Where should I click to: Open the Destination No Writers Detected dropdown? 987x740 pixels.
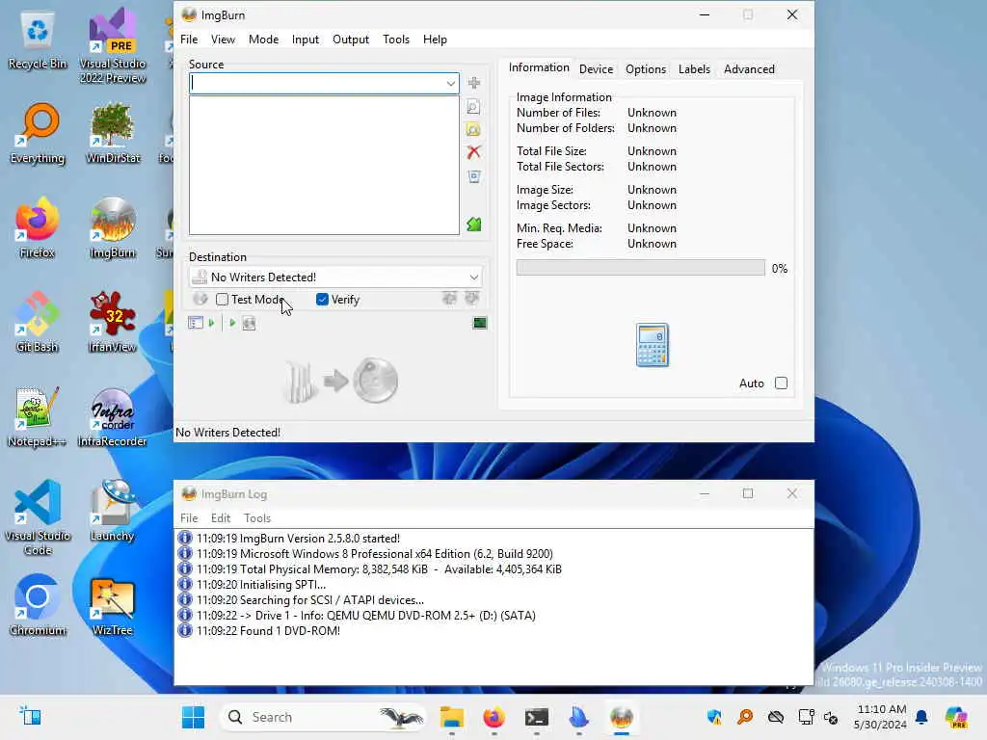pyautogui.click(x=336, y=277)
